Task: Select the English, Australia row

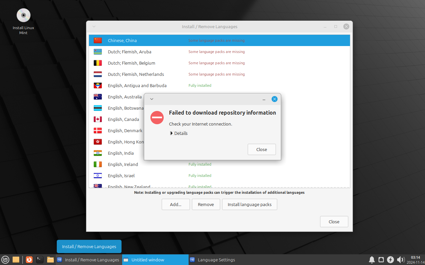Action: click(x=219, y=97)
